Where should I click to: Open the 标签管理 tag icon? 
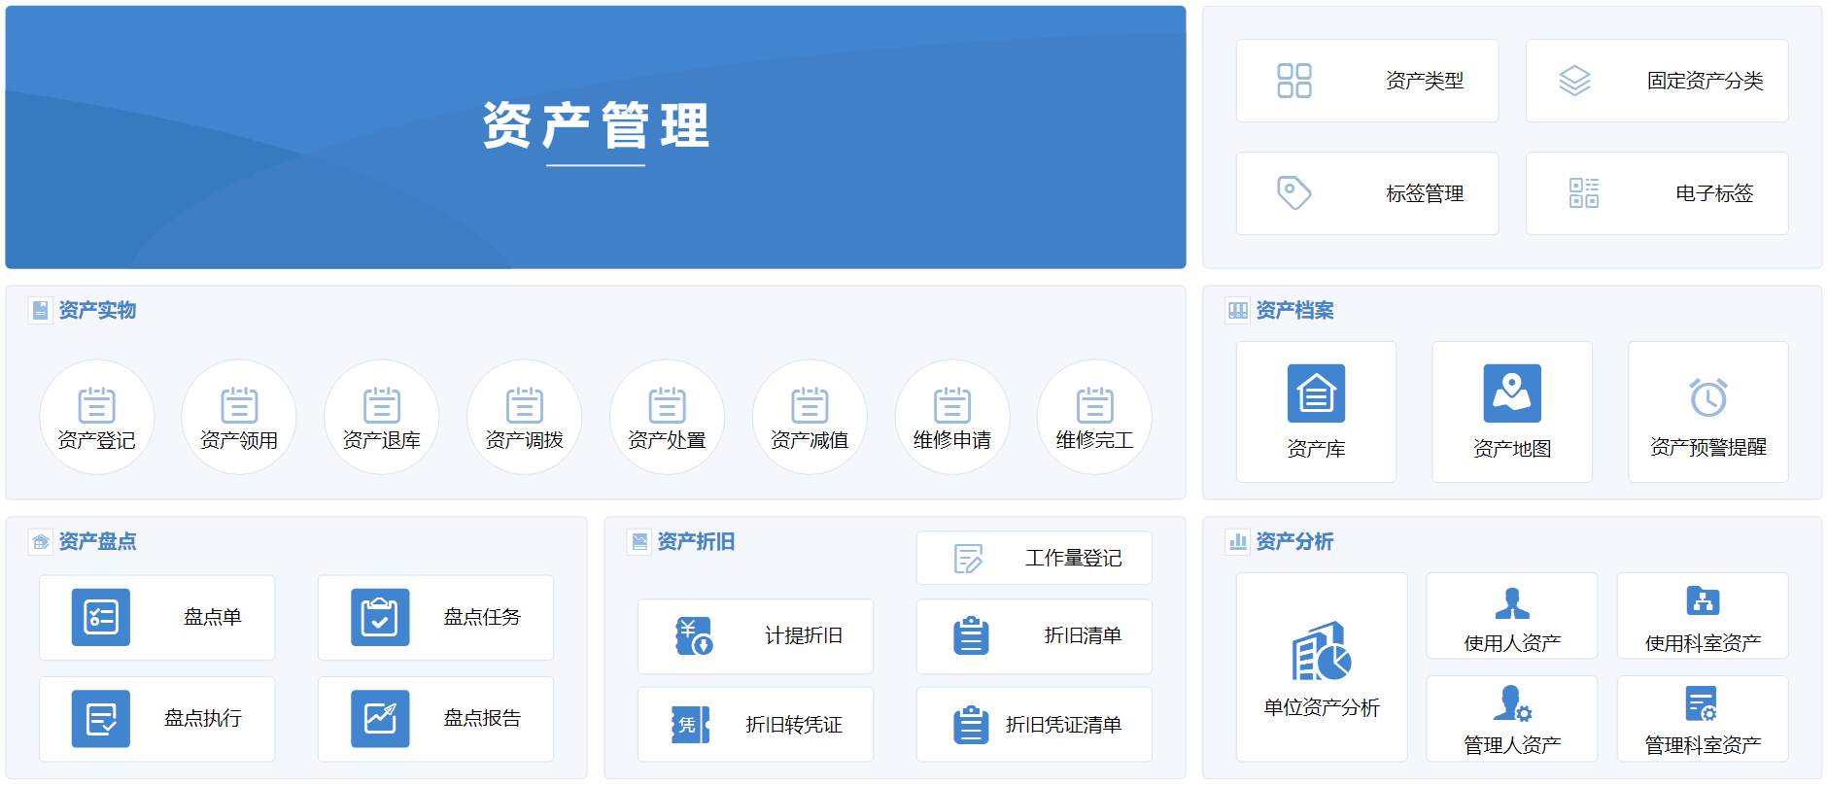tap(1293, 192)
